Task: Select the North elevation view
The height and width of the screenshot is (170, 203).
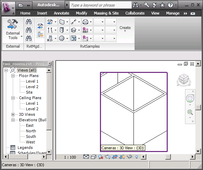Action: pos(31,131)
